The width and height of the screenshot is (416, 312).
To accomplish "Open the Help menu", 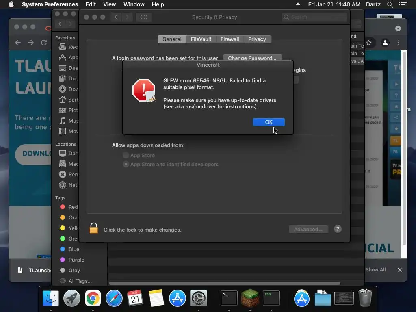I will coord(158,4).
